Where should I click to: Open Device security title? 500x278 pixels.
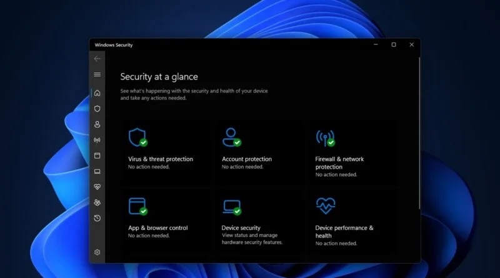click(x=241, y=228)
